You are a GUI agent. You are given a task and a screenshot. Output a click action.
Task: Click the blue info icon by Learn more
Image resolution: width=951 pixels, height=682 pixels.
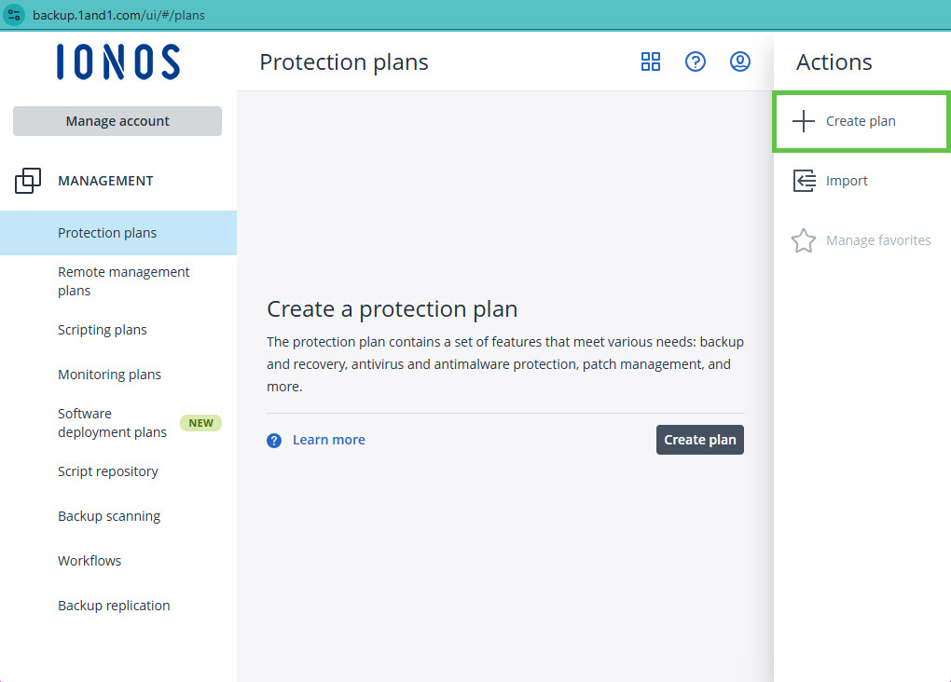point(274,441)
